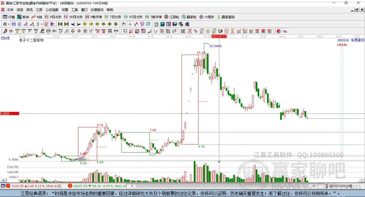
Task: Open the 资讯 menu
Action: (29, 10)
